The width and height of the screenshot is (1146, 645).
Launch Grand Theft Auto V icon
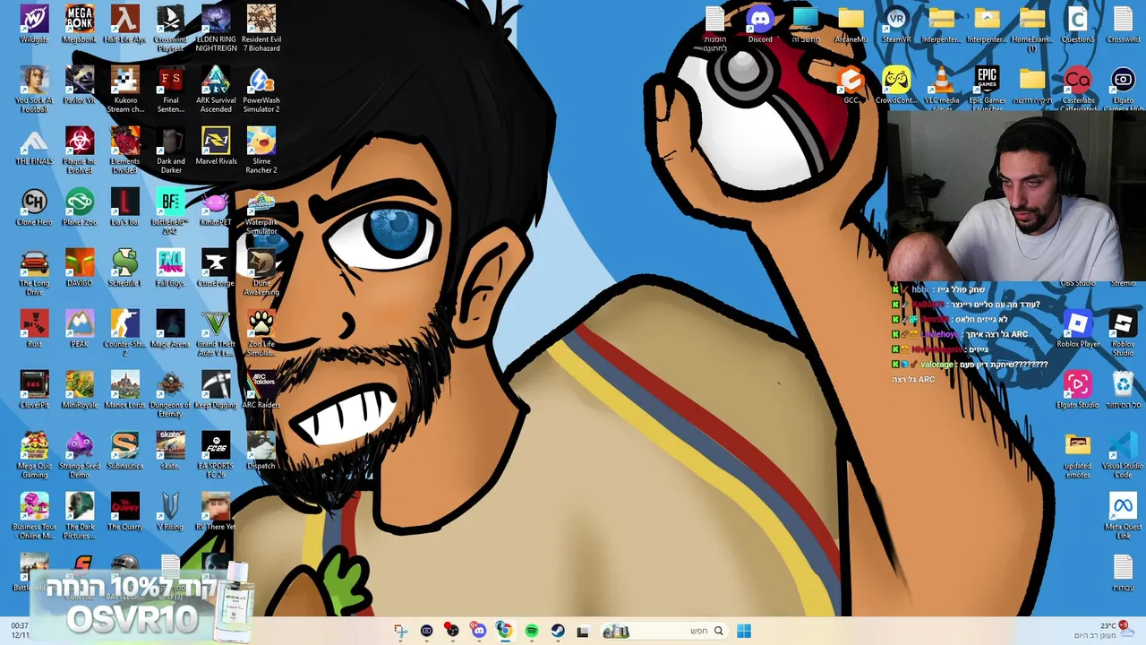pos(216,333)
